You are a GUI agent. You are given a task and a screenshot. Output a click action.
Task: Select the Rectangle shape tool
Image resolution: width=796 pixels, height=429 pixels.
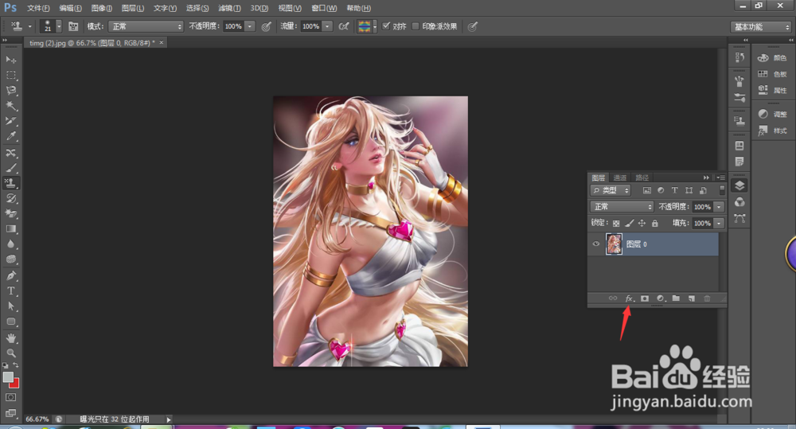click(10, 322)
